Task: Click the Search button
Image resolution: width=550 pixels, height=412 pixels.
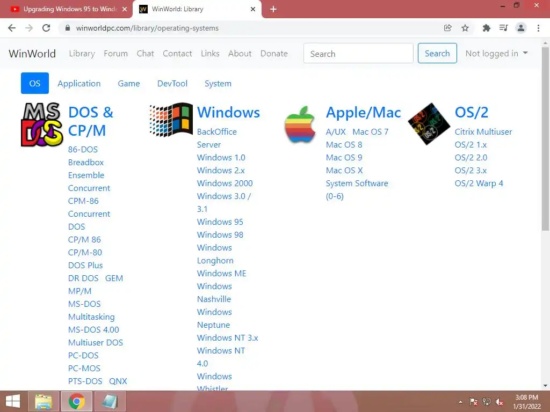Action: click(x=437, y=53)
